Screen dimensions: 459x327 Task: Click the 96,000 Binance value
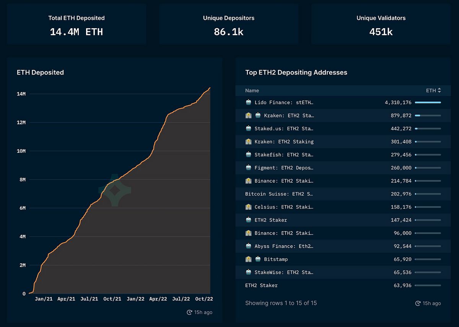click(x=402, y=233)
